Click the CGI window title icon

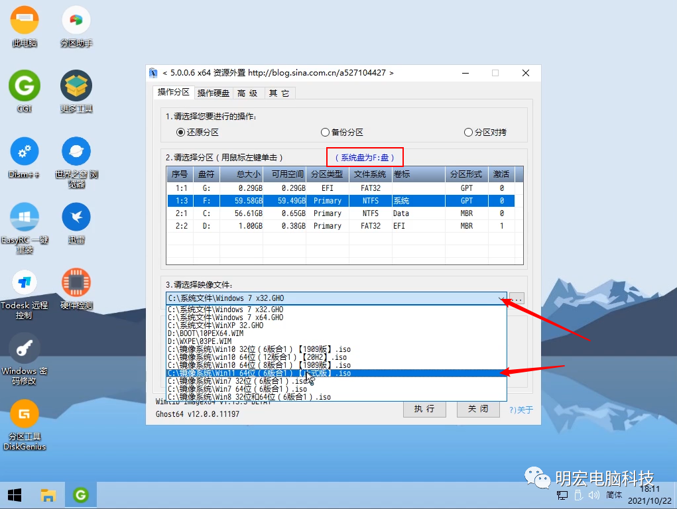coord(153,73)
